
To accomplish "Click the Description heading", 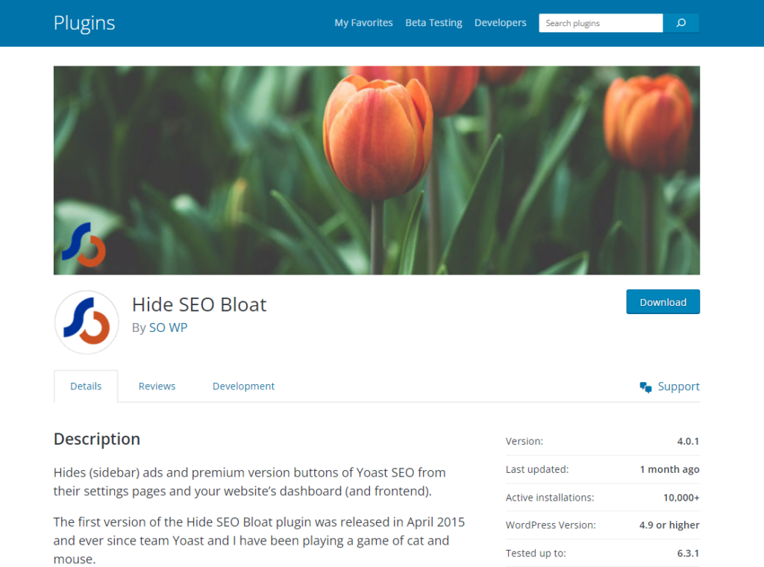I will [x=97, y=439].
